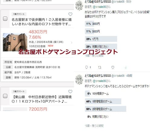Screen dimensions: 150x133
Task: Open top tweet's profile avatar
Action: click(x=79, y=5)
